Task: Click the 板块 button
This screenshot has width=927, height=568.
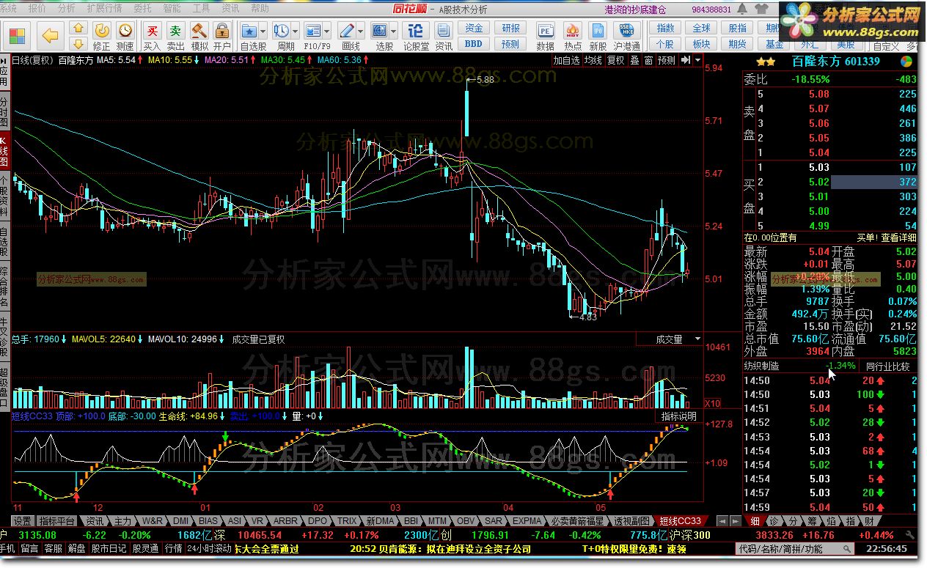Action: 702,44
